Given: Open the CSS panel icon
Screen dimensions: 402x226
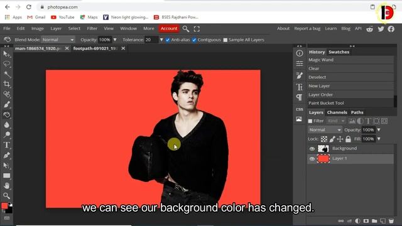Looking at the screenshot, I should (300, 109).
